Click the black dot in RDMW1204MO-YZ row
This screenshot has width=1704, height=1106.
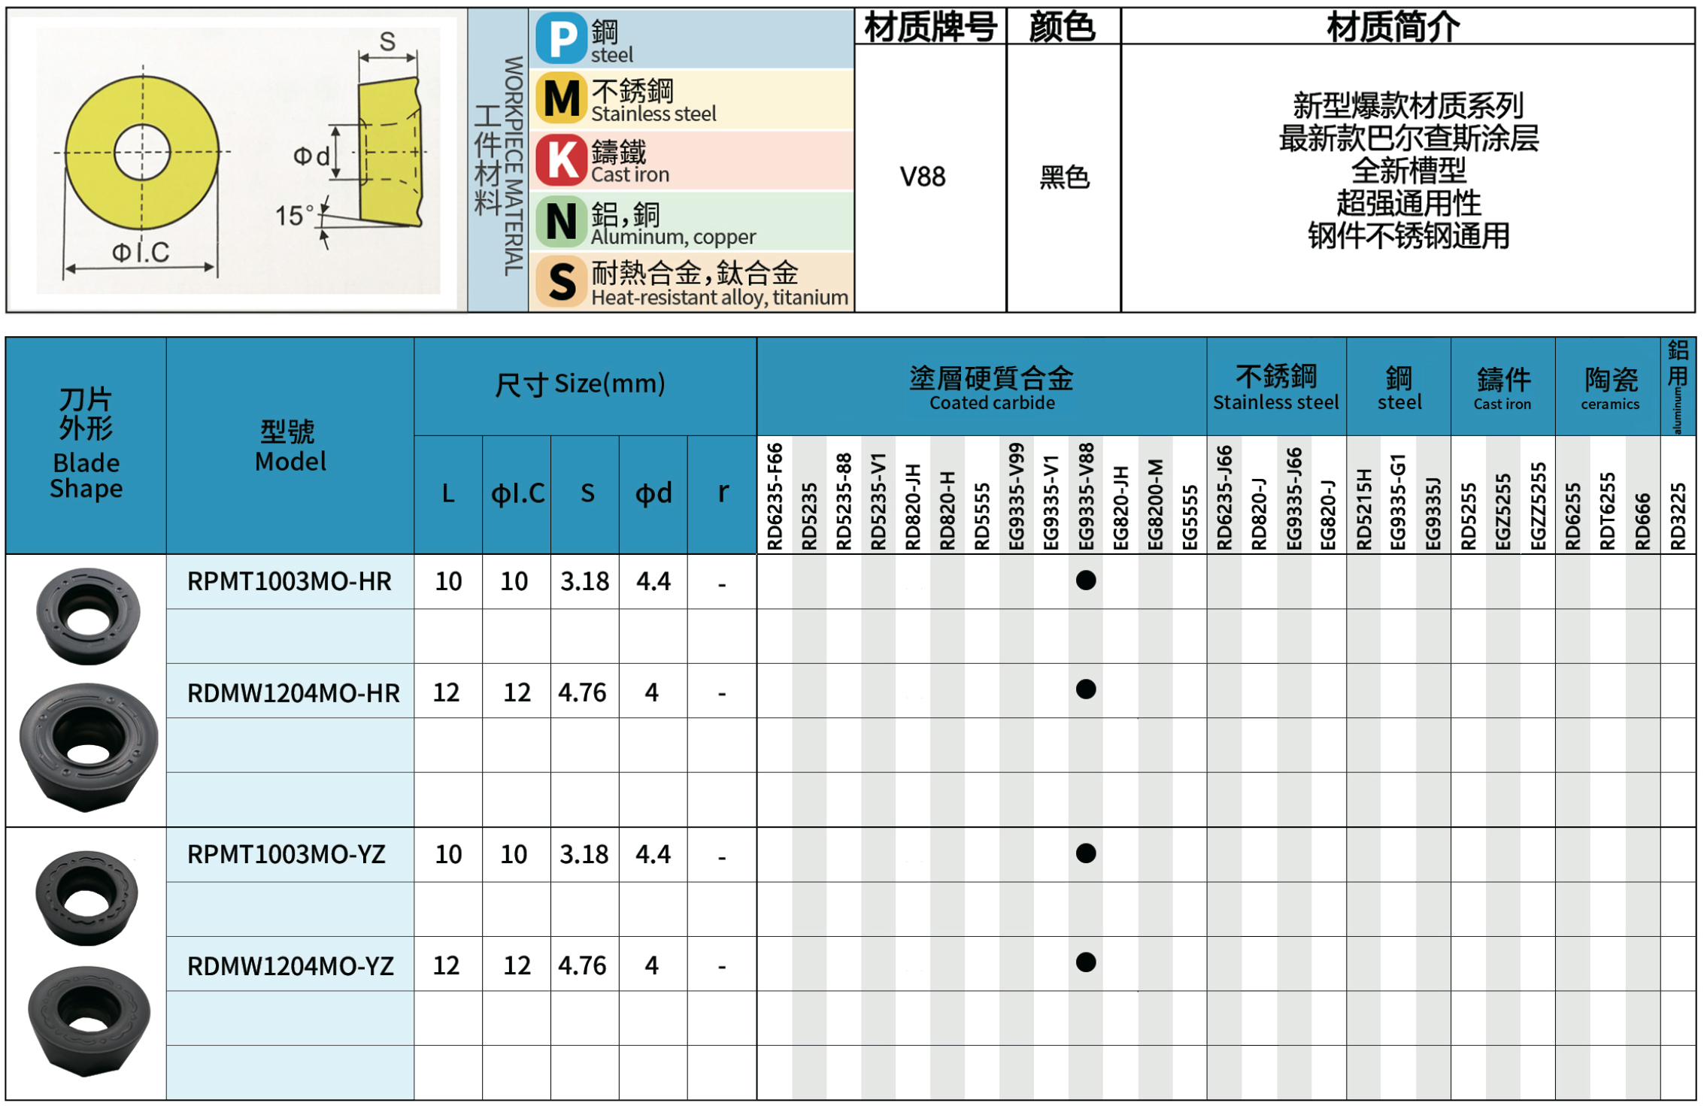click(1085, 962)
